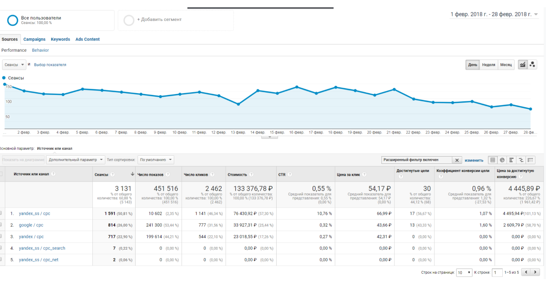Open the Сеансы metric dropdown

coord(14,65)
